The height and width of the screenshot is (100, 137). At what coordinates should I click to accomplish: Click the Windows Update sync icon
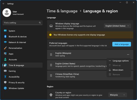(5, 88)
